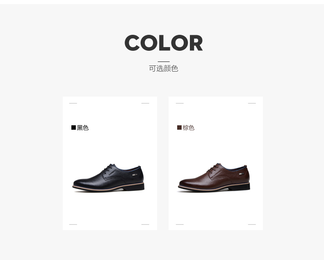
Task: Click bottom-left corner dash of brown card
Action: pyautogui.click(x=180, y=224)
